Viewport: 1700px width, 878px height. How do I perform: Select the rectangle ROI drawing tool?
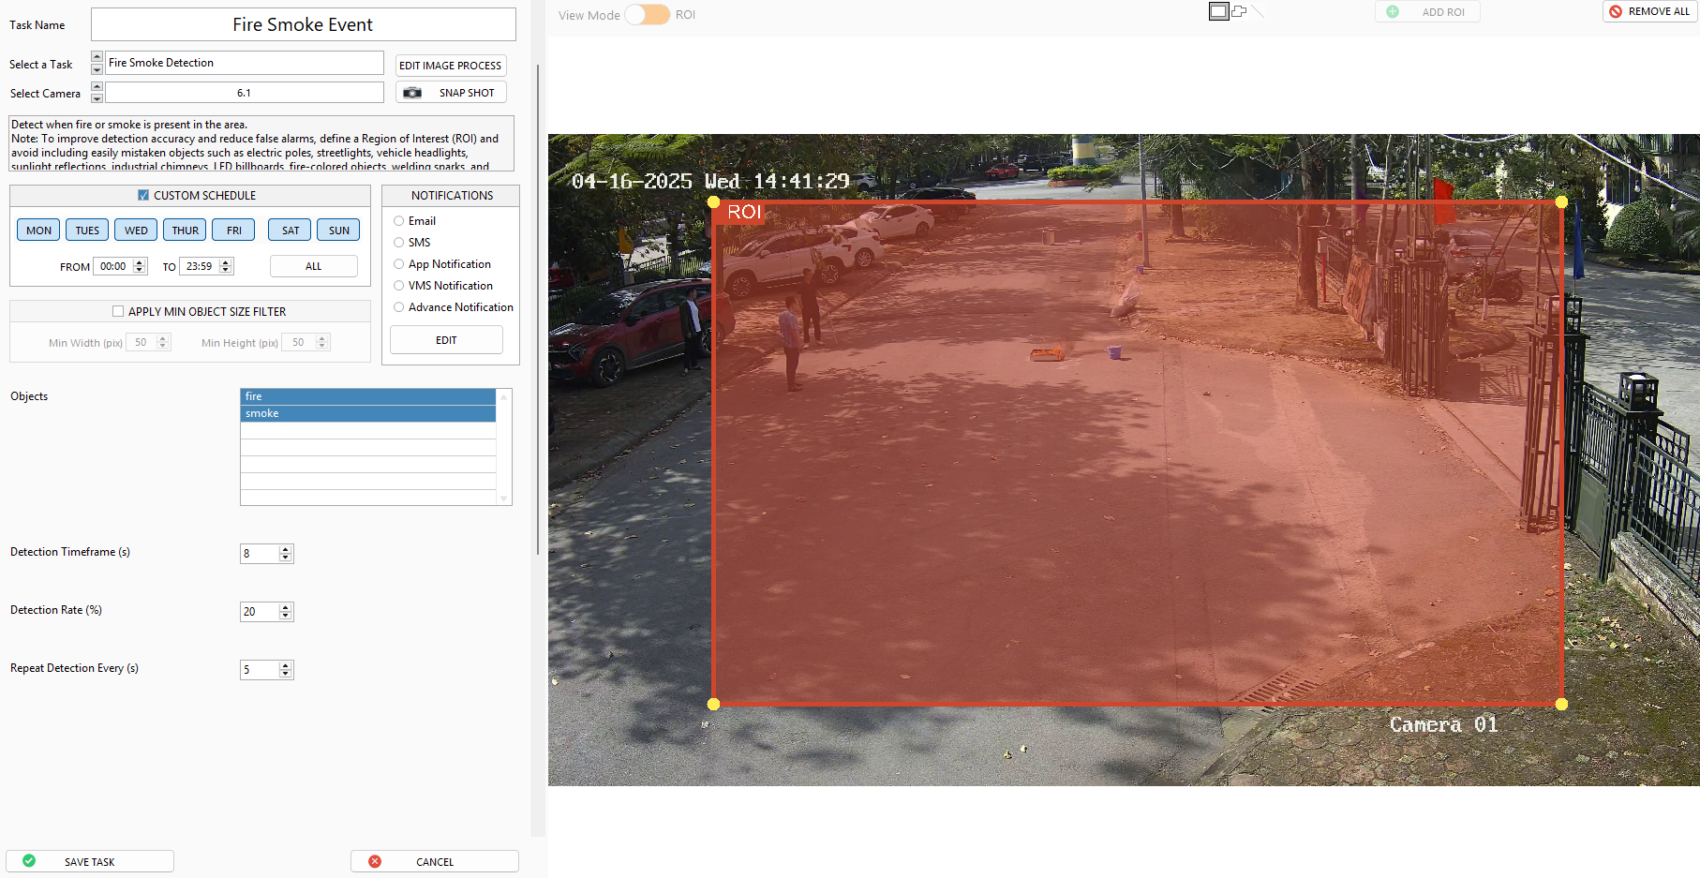coord(1218,11)
